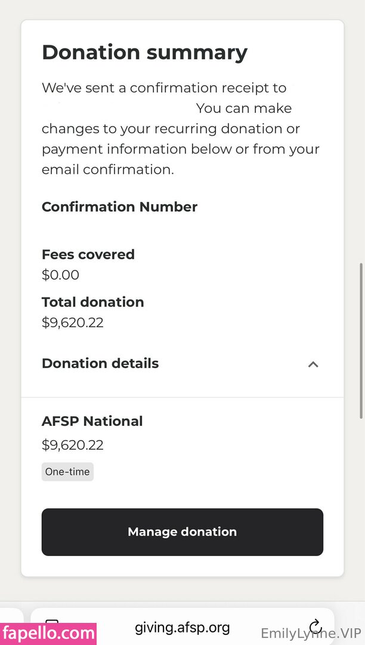Click the pink fapello.com watermark
This screenshot has height=645, width=365.
48,633
